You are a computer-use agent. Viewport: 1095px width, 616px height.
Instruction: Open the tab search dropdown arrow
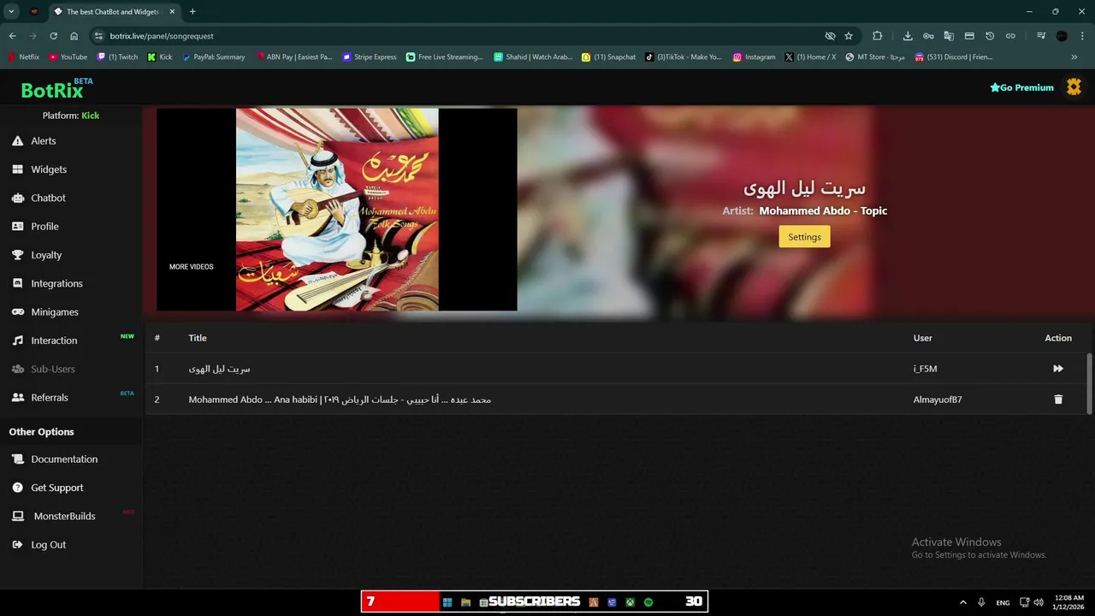pos(11,11)
